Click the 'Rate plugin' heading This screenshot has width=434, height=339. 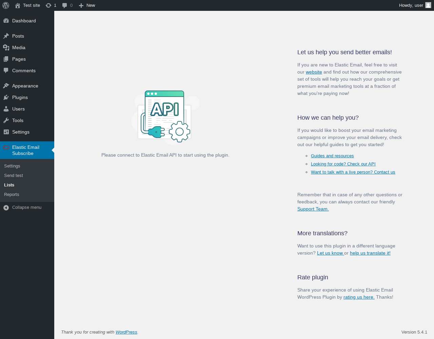click(x=313, y=277)
